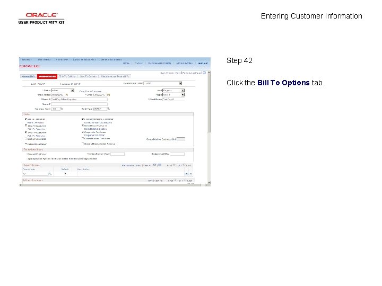Open the Miscellaneous General Info tab
Image resolution: width=382 pixels, height=286 pixels.
pyautogui.click(x=115, y=76)
